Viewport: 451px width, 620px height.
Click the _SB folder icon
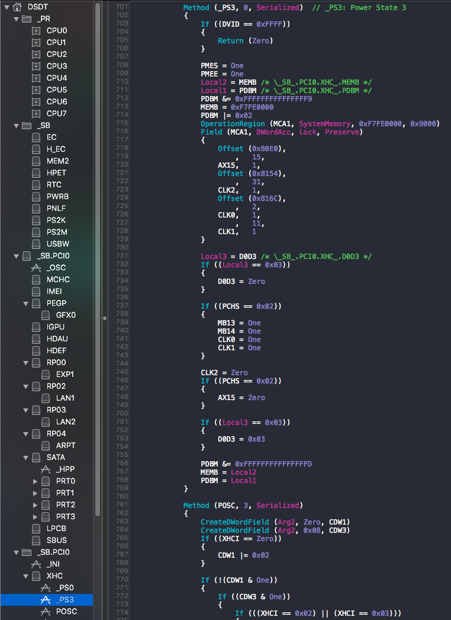[x=27, y=125]
